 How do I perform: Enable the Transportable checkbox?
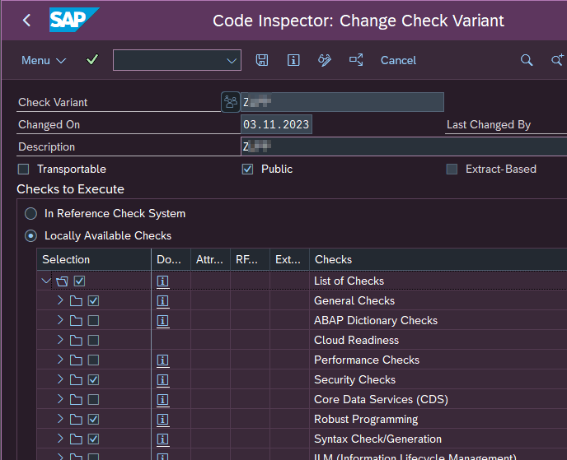[x=23, y=169]
